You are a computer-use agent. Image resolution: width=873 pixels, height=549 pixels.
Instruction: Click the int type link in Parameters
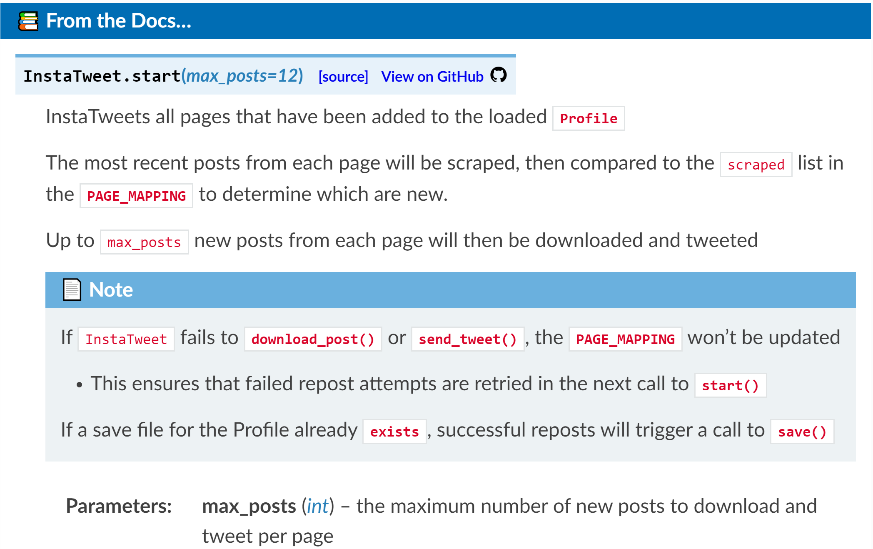(x=317, y=506)
